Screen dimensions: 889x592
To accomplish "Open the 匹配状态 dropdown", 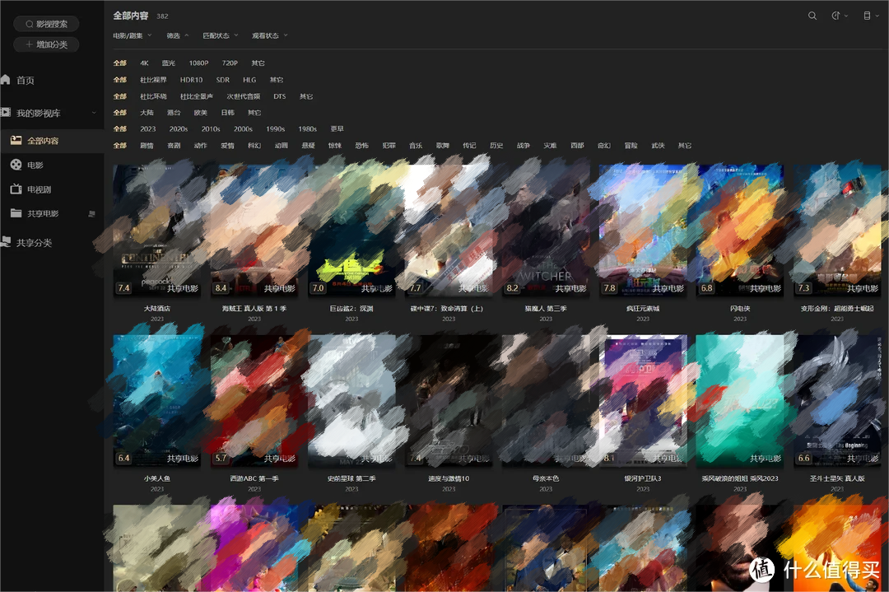I will coord(221,35).
